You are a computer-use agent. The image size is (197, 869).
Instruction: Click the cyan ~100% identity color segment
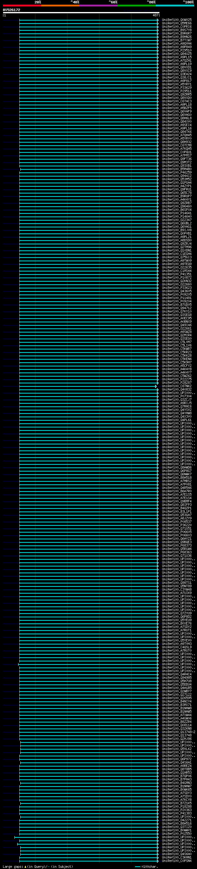(x=175, y=6)
